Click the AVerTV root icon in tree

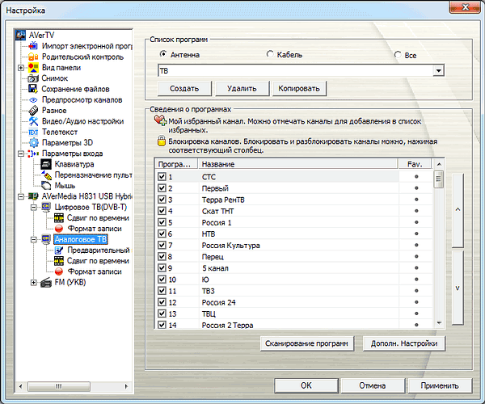tap(21, 35)
